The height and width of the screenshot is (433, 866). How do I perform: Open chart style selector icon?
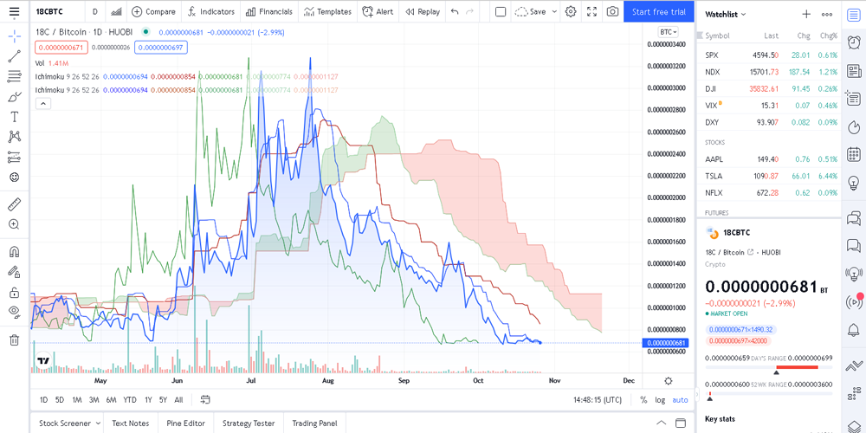click(x=117, y=11)
